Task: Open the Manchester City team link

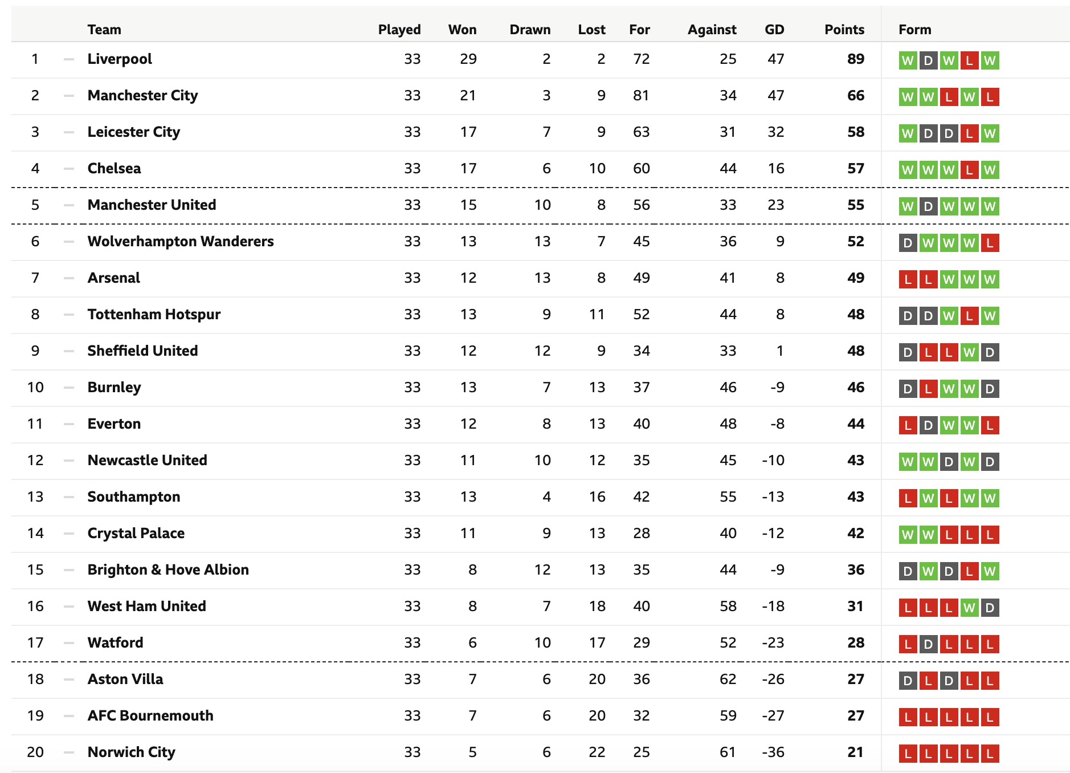Action: point(142,95)
